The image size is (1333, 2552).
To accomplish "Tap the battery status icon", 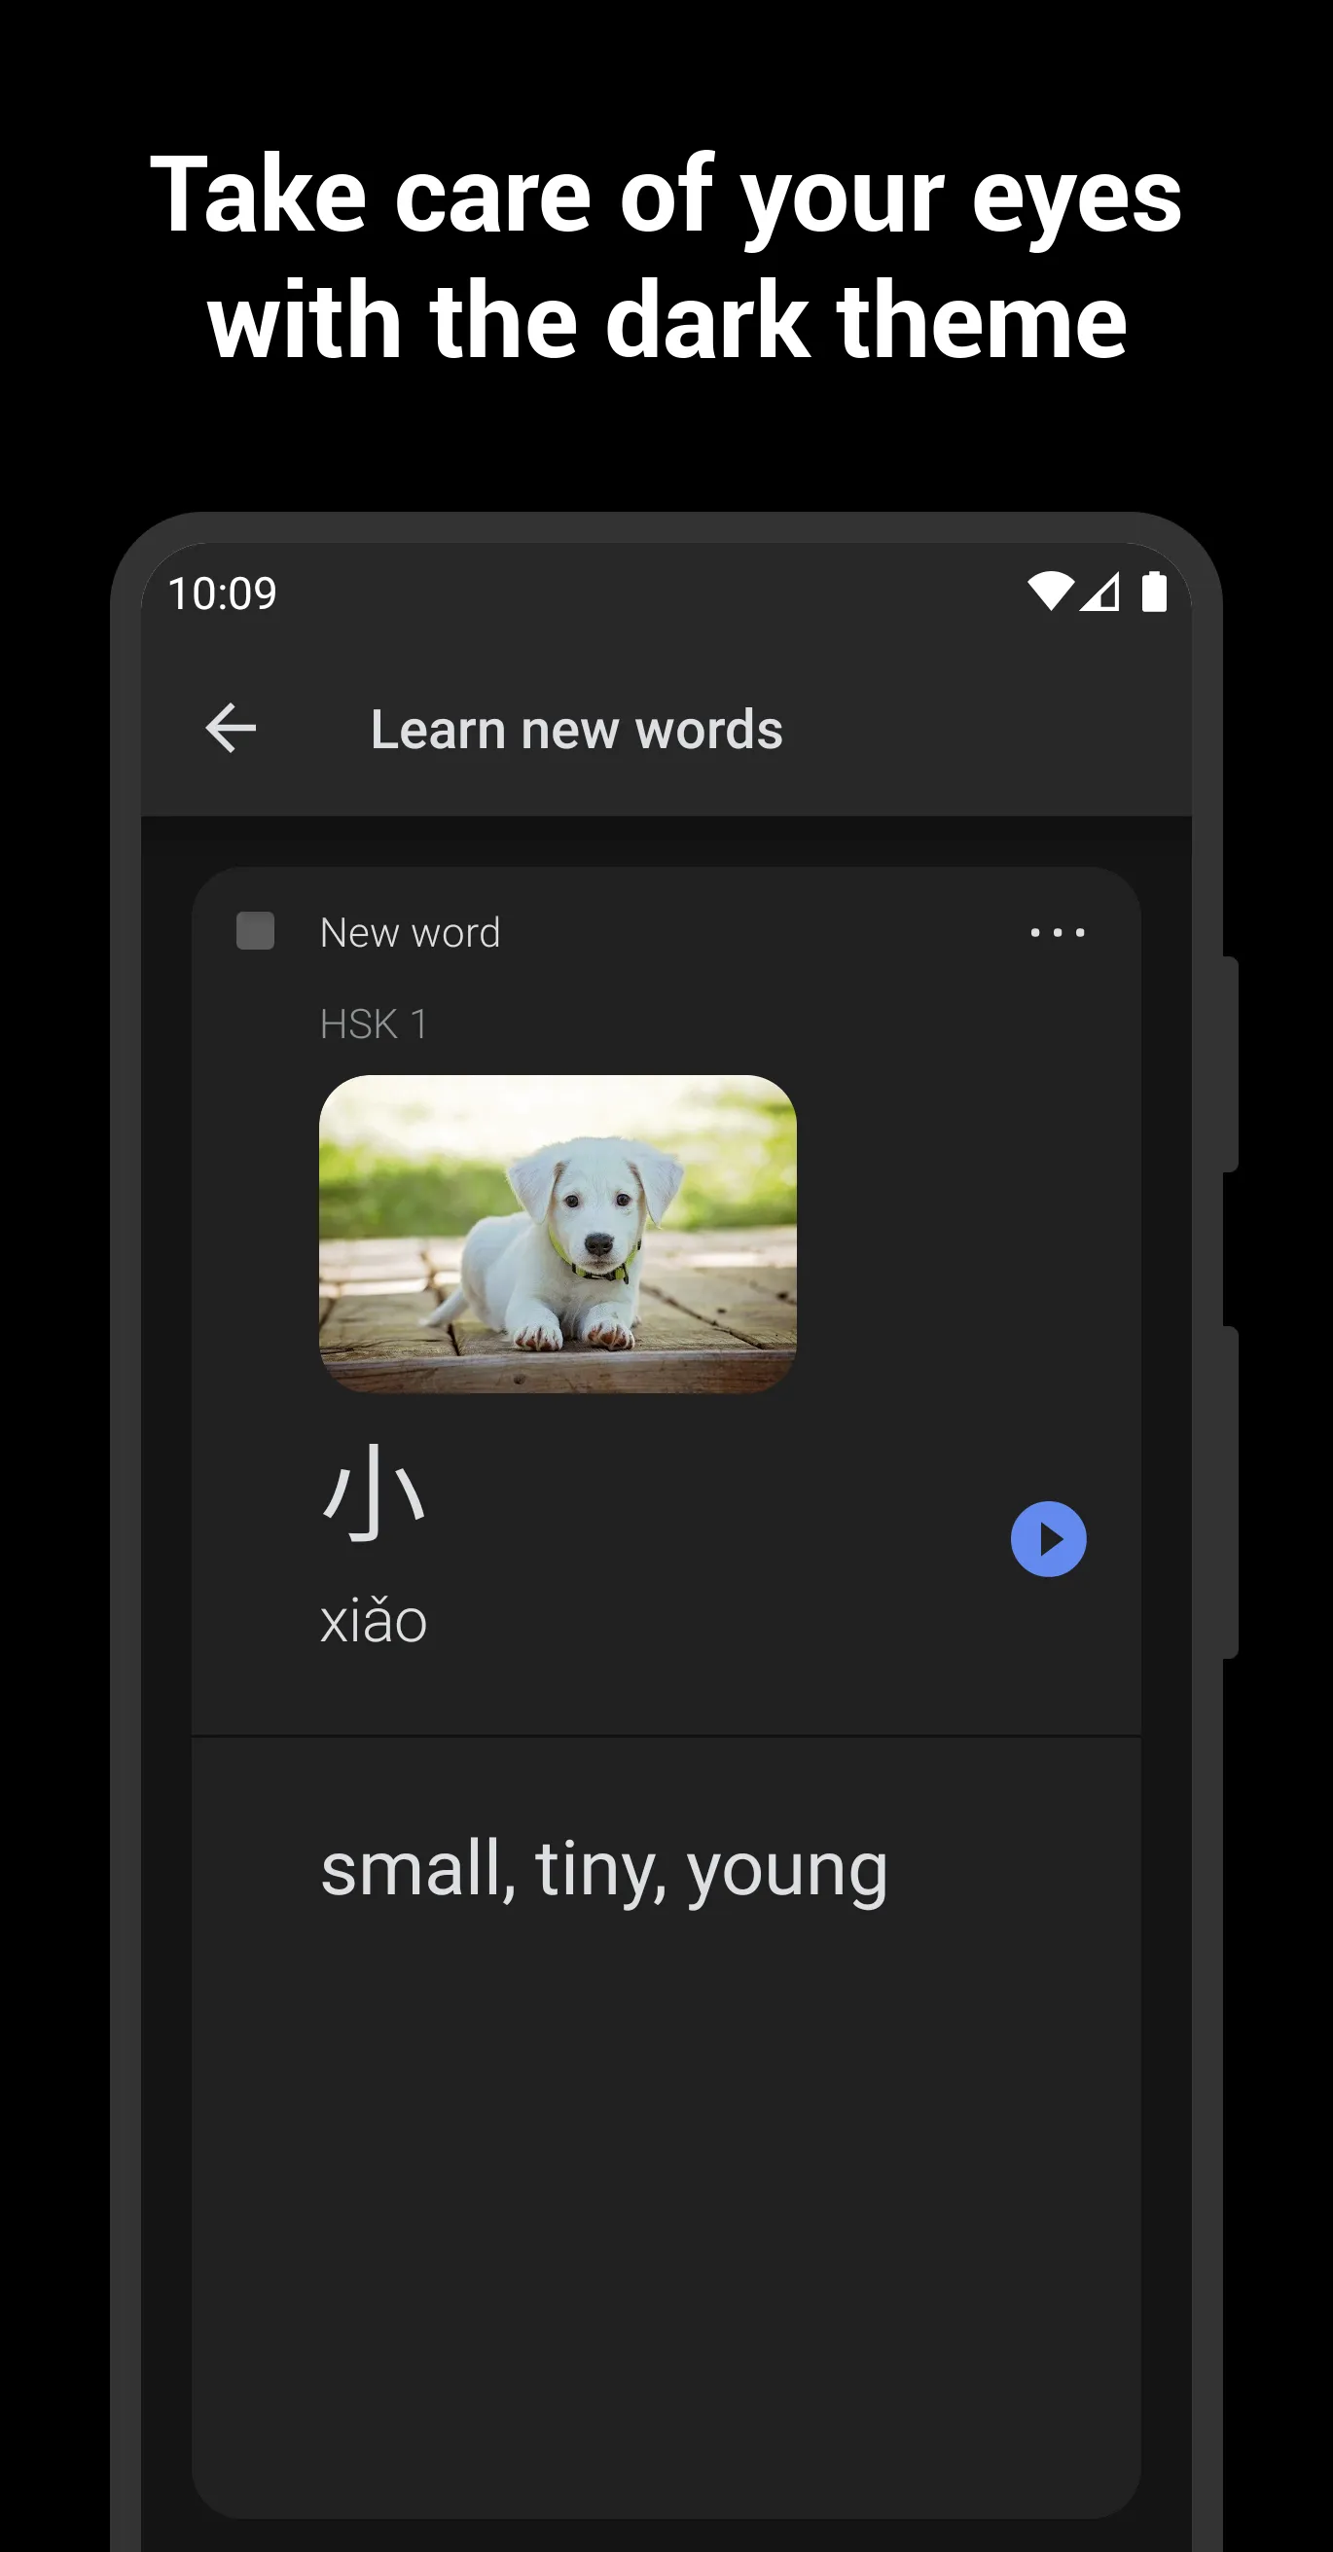I will click(x=1155, y=592).
